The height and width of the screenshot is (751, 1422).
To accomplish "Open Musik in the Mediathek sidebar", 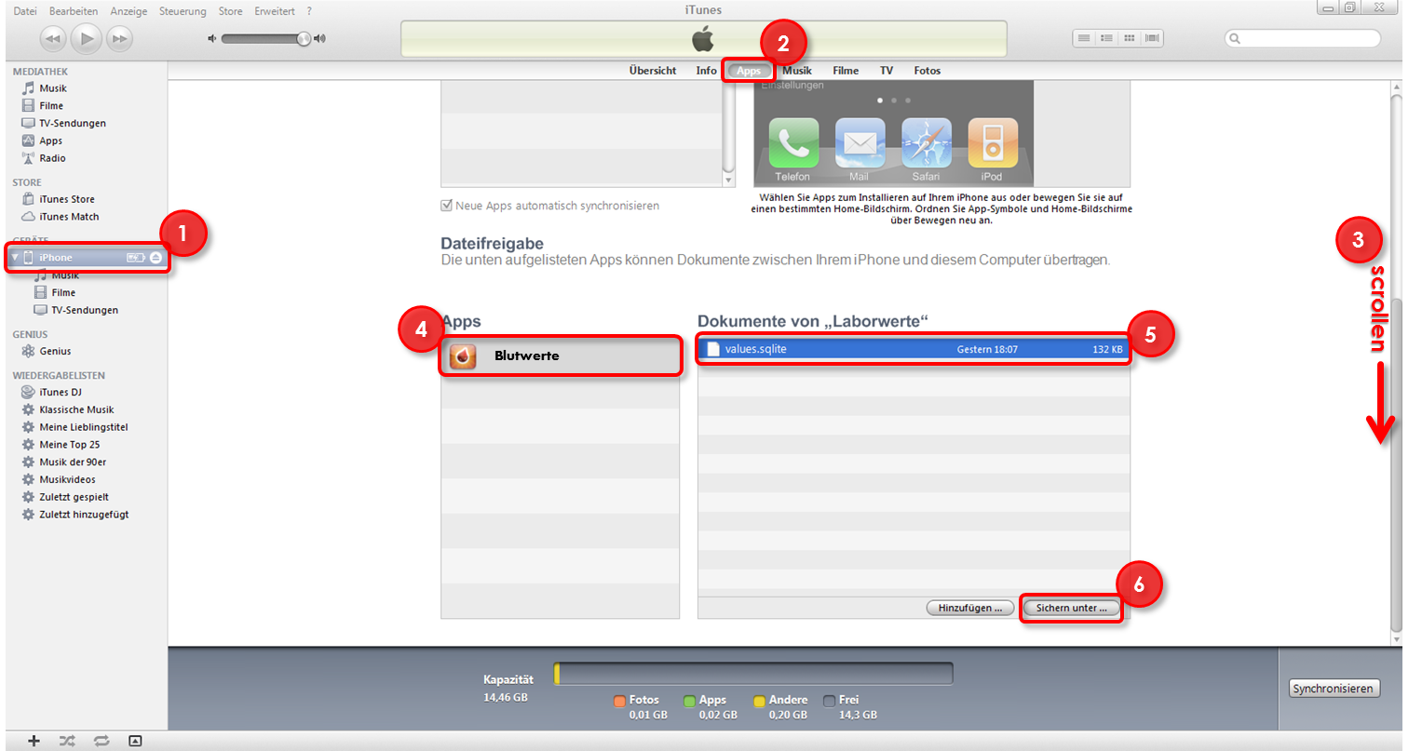I will tap(53, 88).
